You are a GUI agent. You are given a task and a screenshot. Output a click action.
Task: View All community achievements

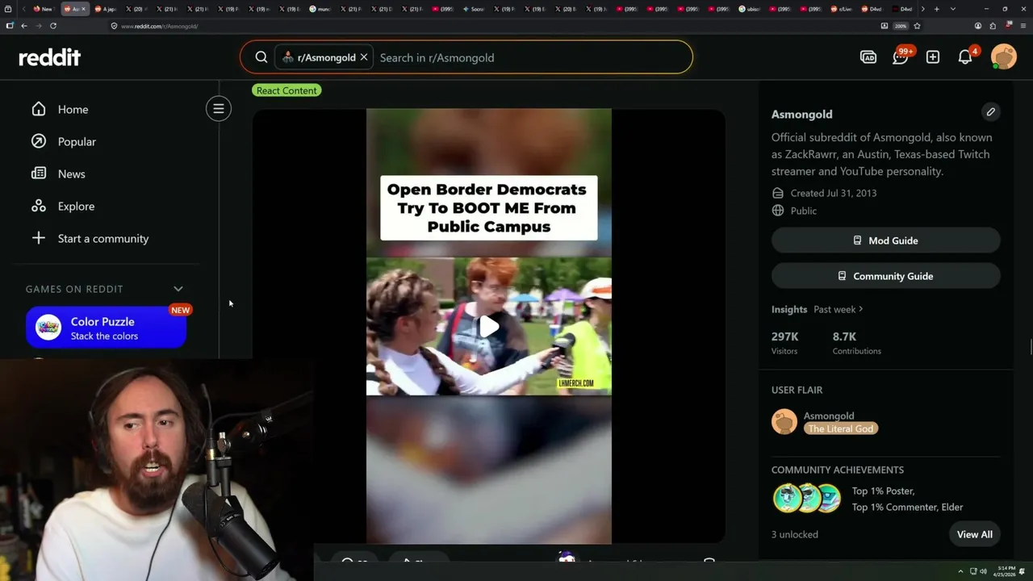coord(975,534)
